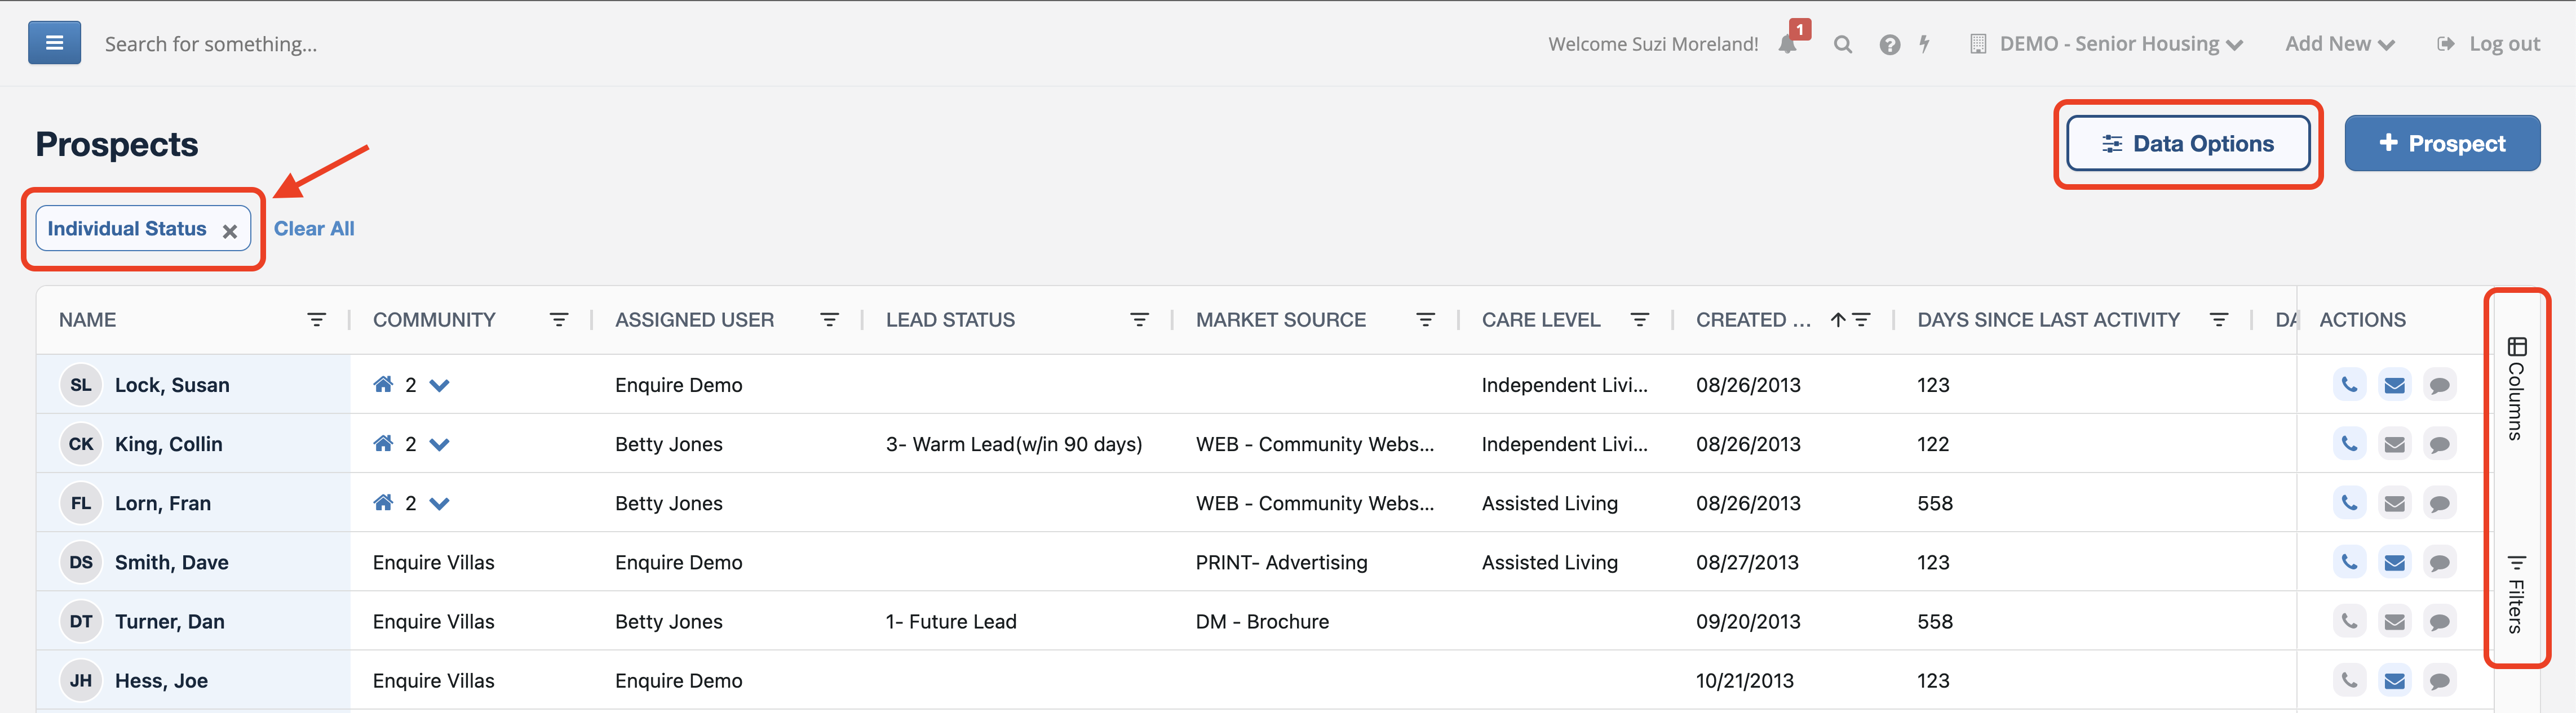This screenshot has width=2576, height=713.
Task: Open the Name column filter icon
Action: click(316, 319)
